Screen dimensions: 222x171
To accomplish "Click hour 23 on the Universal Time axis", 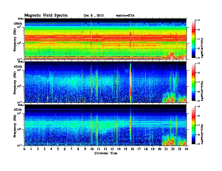I will [x=179, y=149].
